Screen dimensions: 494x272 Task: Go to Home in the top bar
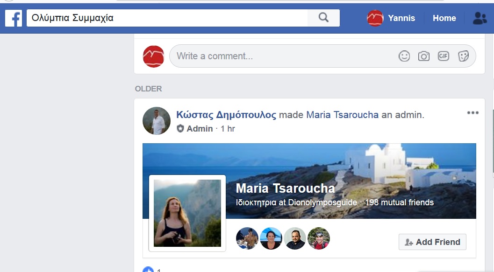444,18
